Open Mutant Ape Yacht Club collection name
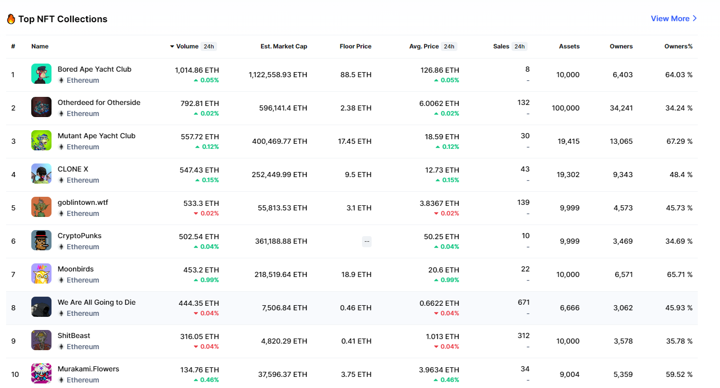Image resolution: width=720 pixels, height=388 pixels. tap(96, 136)
